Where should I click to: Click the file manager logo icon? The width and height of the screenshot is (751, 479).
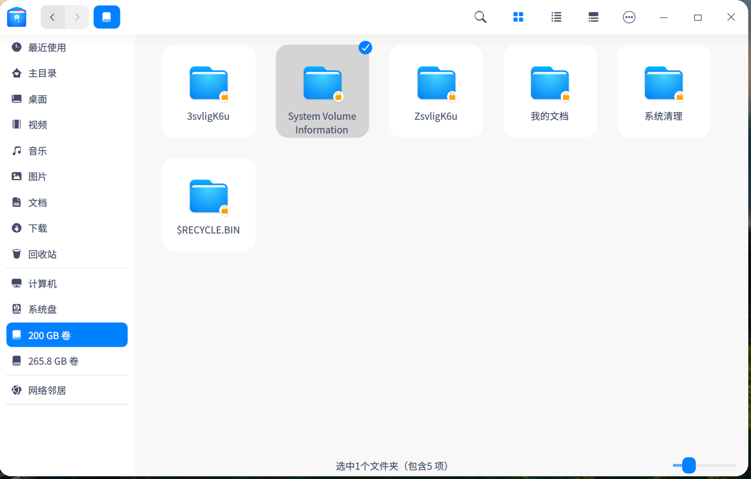click(x=16, y=17)
